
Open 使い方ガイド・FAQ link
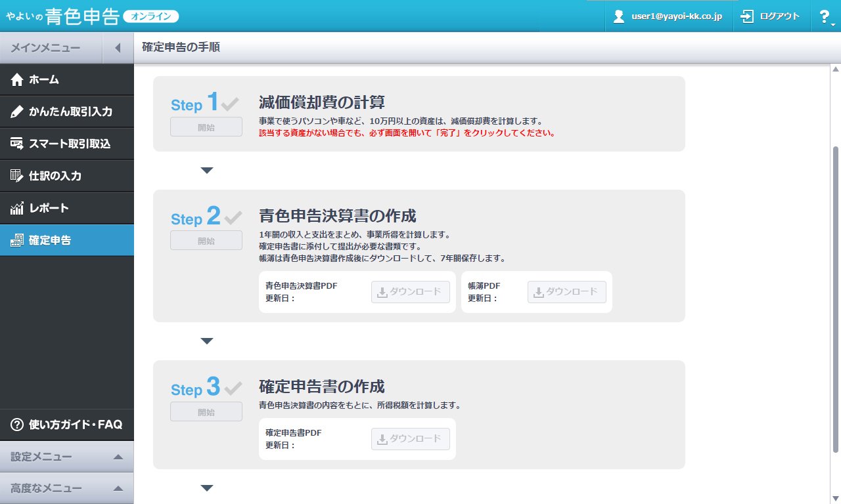(67, 425)
